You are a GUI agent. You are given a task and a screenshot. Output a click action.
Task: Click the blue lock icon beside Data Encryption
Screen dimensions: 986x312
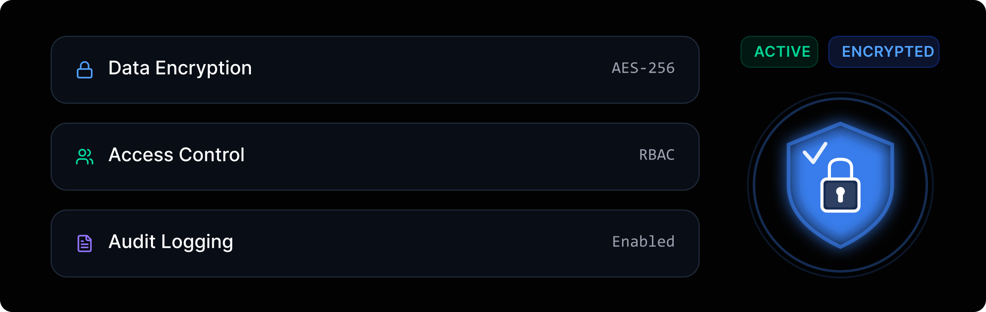coord(84,70)
